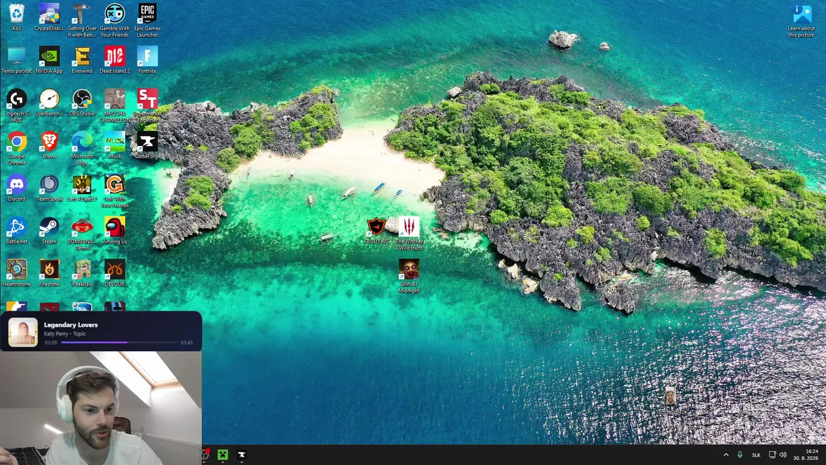
Task: Select The Witcher 3 Wild Hunt icon
Action: [409, 234]
